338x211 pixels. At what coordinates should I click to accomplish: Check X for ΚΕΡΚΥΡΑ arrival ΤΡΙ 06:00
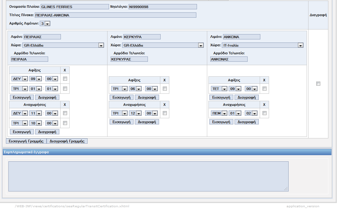(x=165, y=88)
